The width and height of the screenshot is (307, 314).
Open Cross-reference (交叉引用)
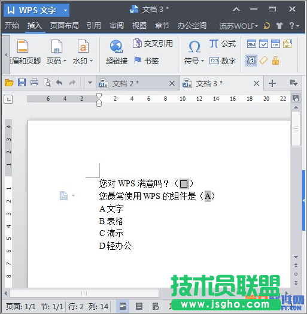tap(153, 44)
